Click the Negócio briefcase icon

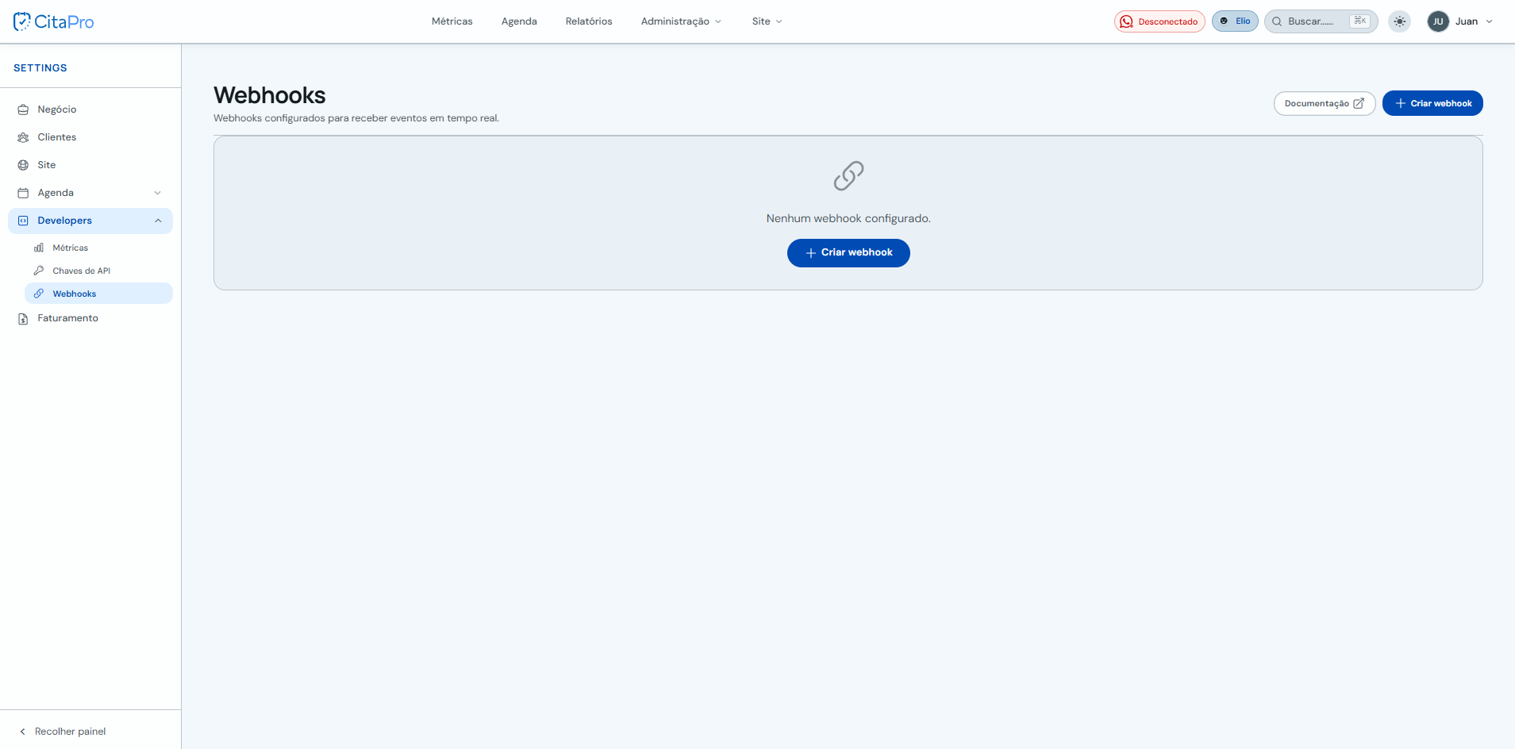click(23, 109)
